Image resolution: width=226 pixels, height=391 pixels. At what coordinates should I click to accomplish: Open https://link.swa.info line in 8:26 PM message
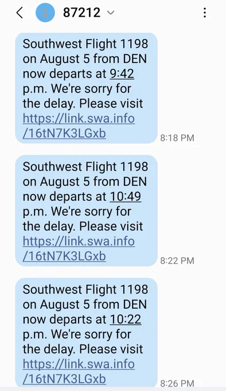click(79, 364)
